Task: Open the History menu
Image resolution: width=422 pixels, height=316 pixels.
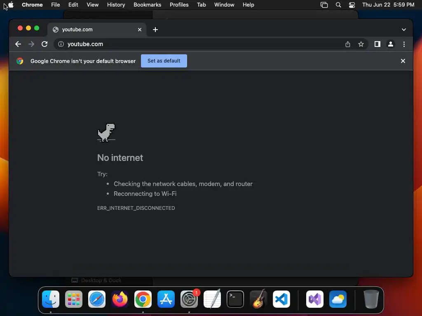Action: [116, 5]
